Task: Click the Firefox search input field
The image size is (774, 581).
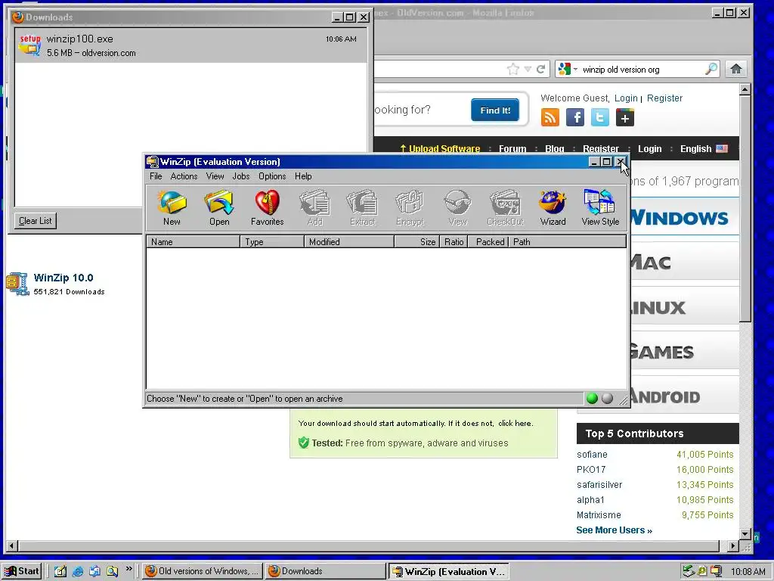Action: click(x=642, y=70)
